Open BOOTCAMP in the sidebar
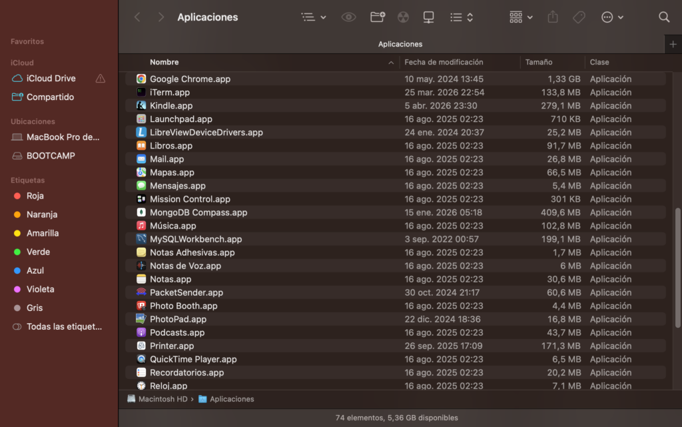Screen dimensions: 682x427 point(51,156)
